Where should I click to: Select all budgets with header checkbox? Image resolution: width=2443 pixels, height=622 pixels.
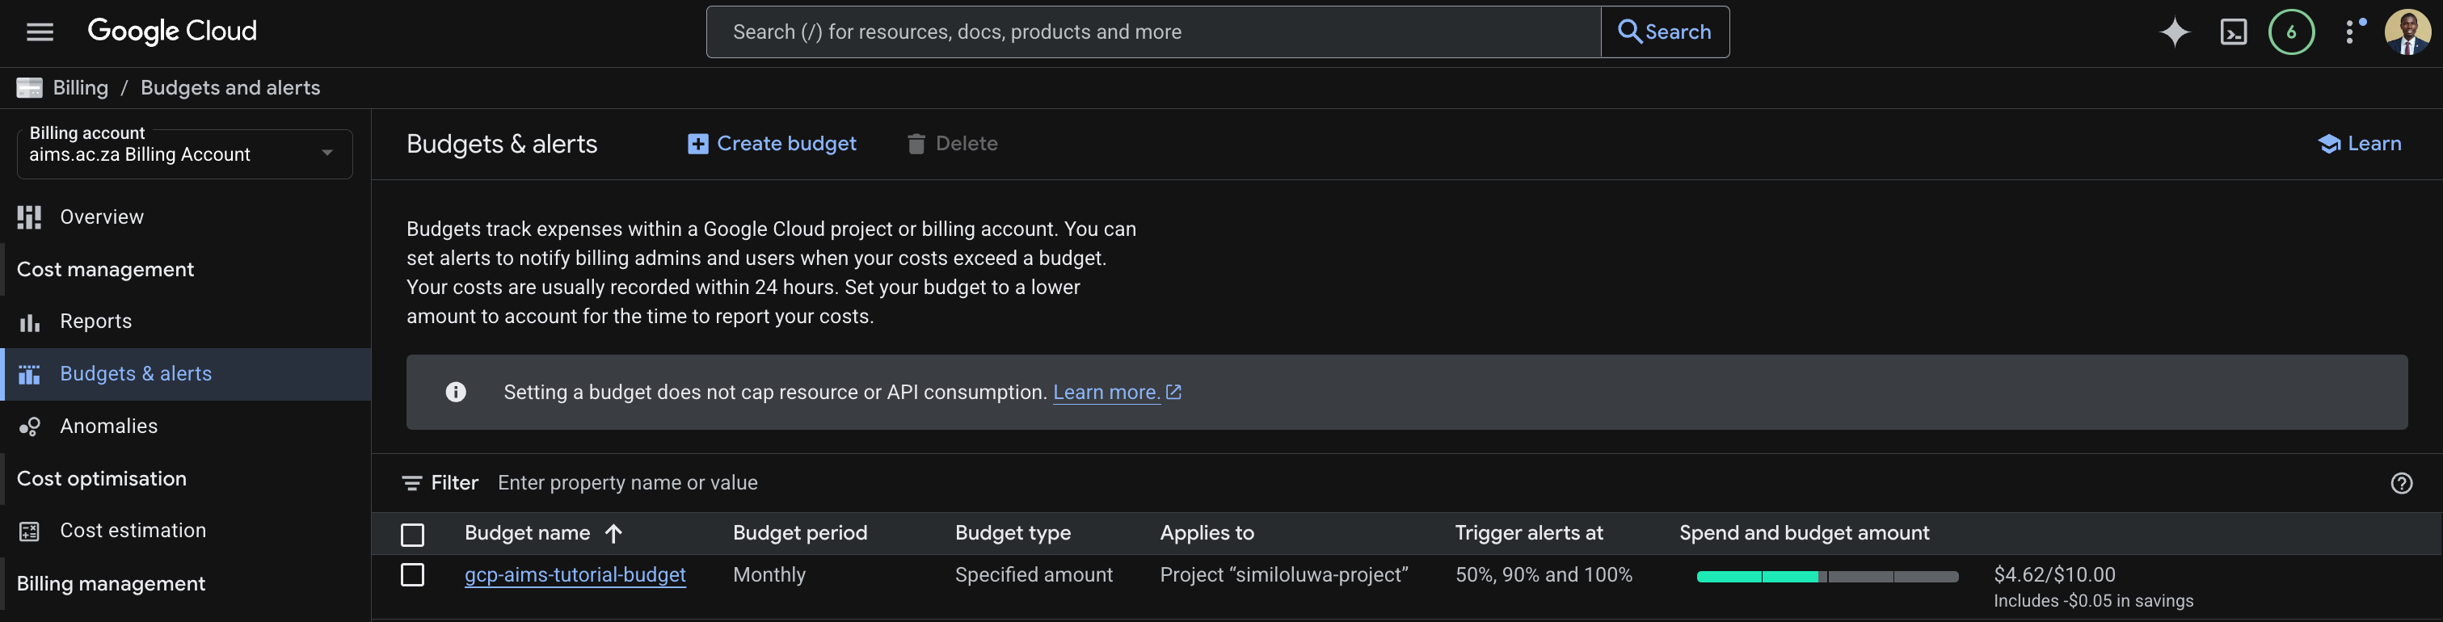click(x=412, y=535)
